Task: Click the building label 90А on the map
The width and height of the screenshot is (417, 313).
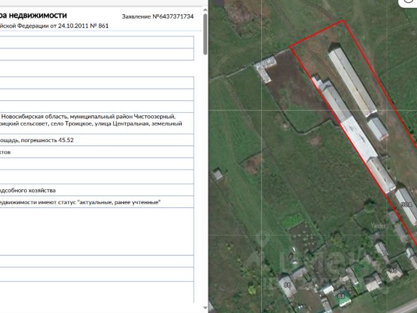Action: pos(406,205)
